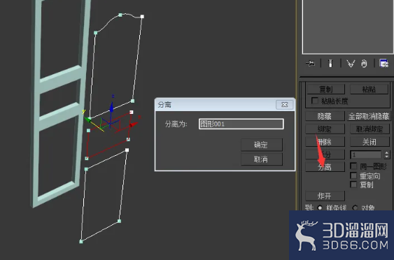This screenshot has width=394, height=260.
Task: Click the green Y axis gizmo arrow
Action: point(87,120)
